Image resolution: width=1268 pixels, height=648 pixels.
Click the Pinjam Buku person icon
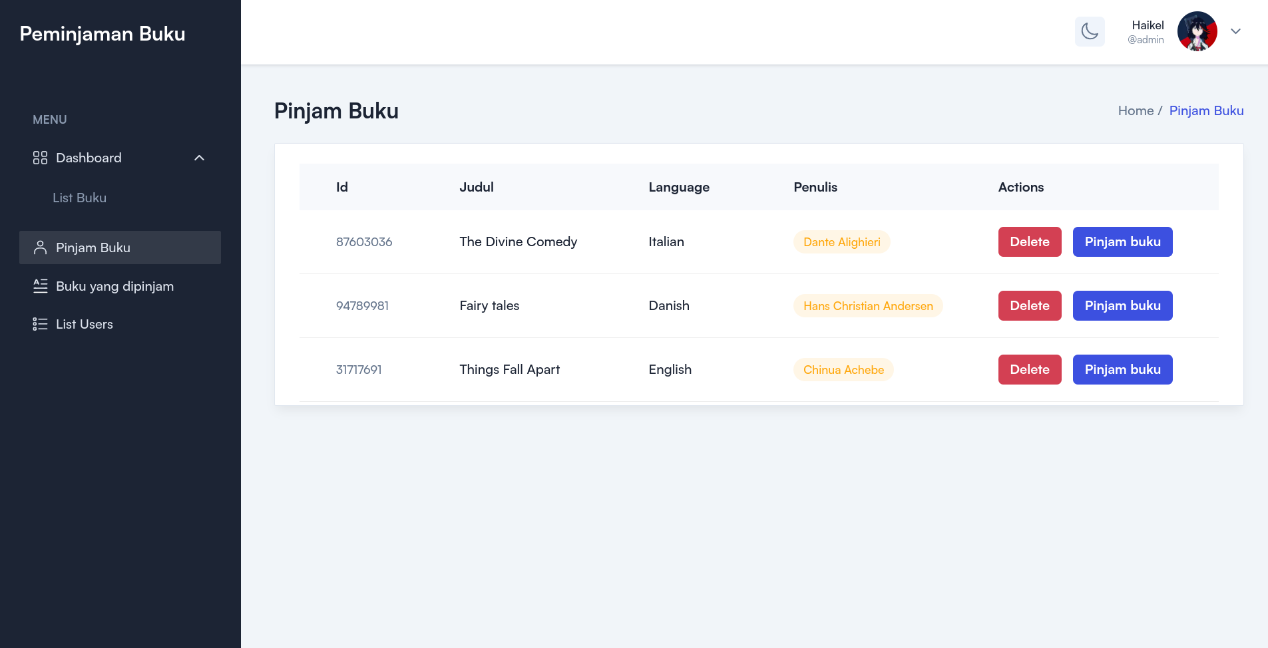coord(40,247)
